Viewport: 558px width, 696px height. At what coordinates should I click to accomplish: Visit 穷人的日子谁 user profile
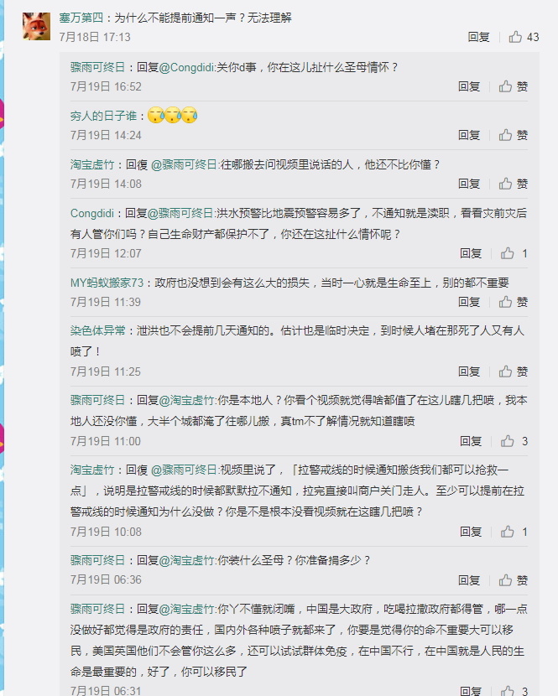point(103,117)
